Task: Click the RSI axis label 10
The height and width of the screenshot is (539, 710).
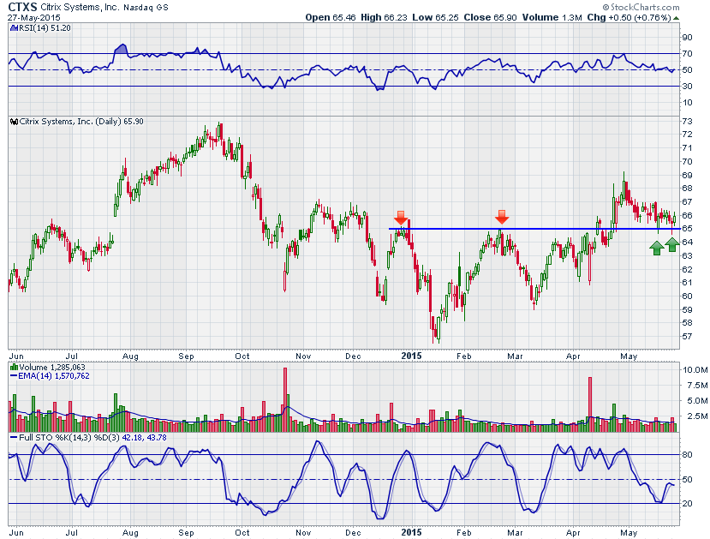Action: 687,102
